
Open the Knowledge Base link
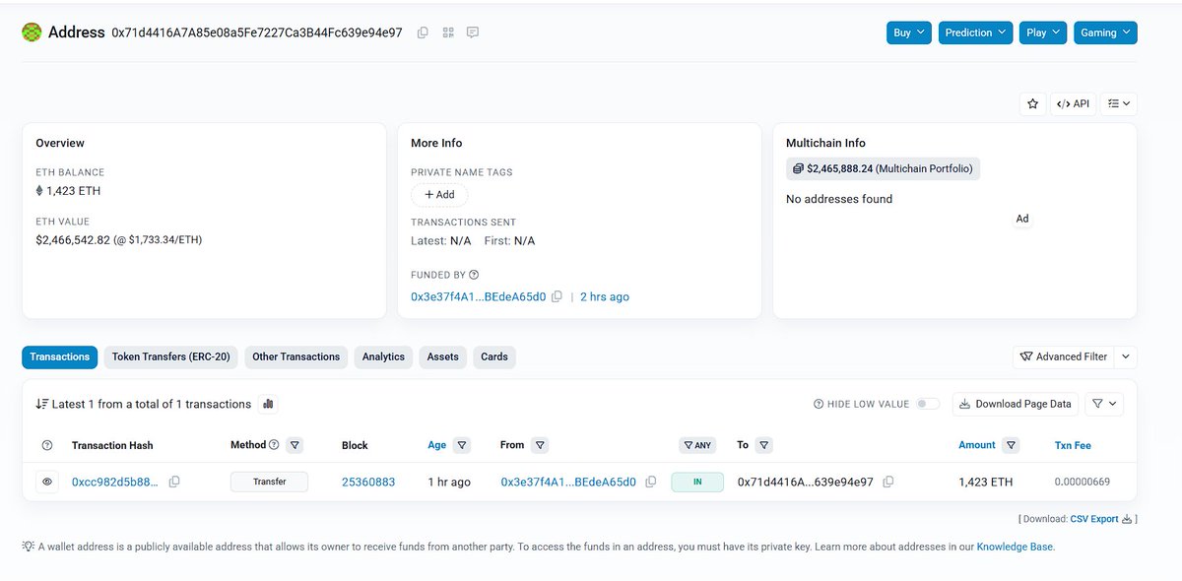pos(1015,547)
